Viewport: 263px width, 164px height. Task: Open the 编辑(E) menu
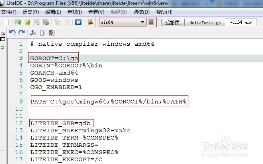[x=53, y=12]
